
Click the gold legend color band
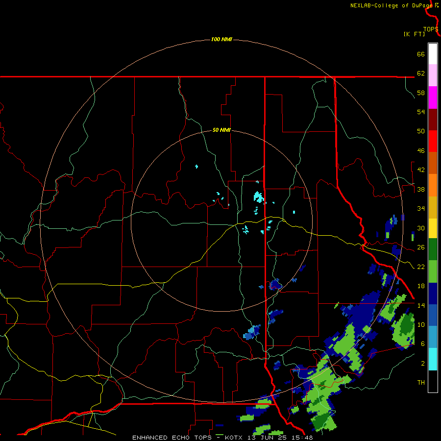(x=433, y=207)
